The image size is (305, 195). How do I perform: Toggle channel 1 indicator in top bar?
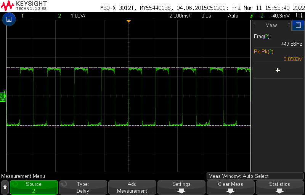(22, 16)
